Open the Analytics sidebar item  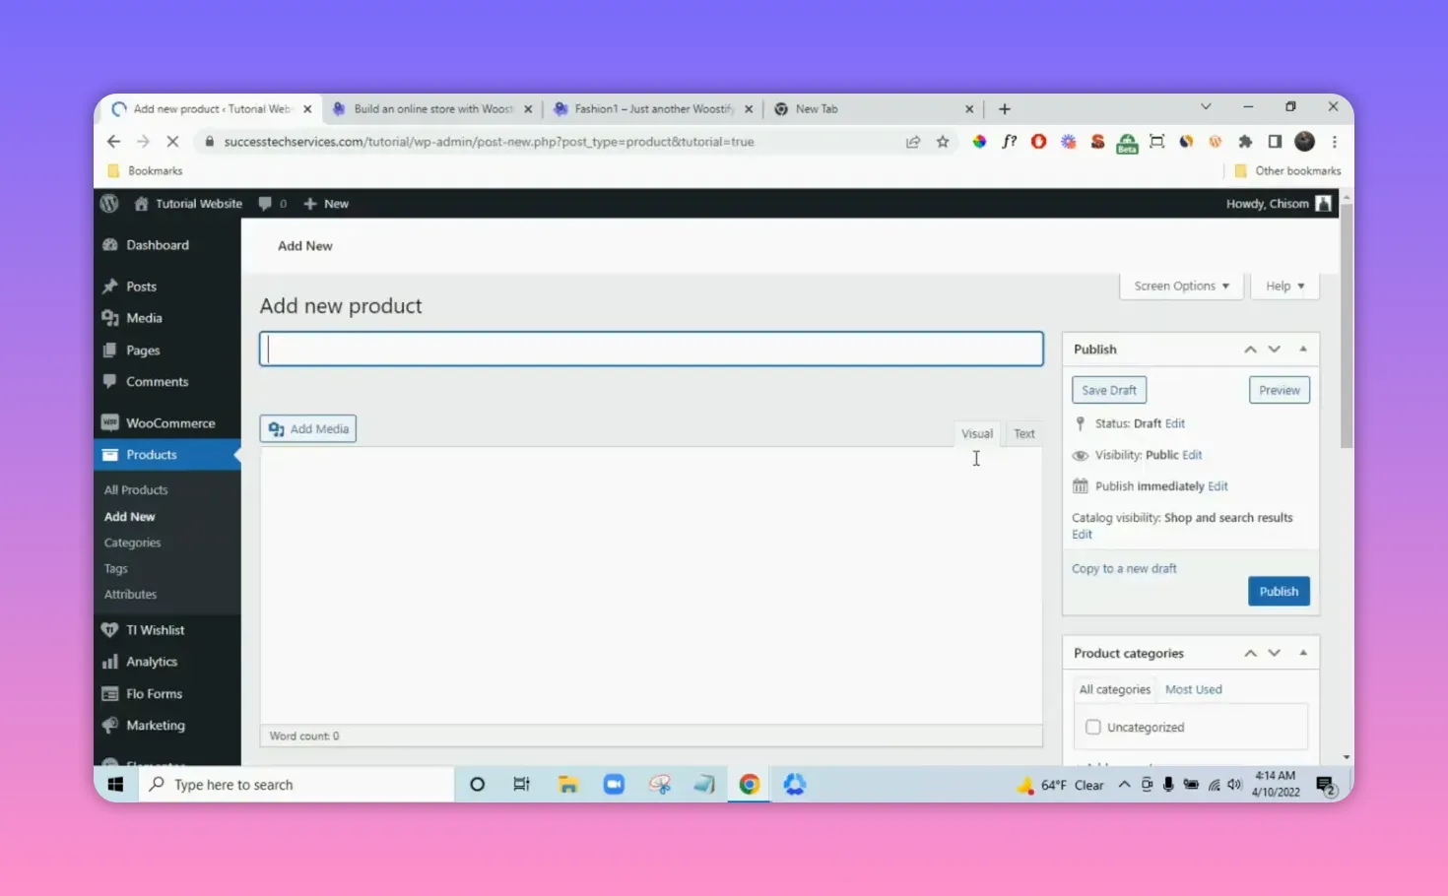coord(151,661)
